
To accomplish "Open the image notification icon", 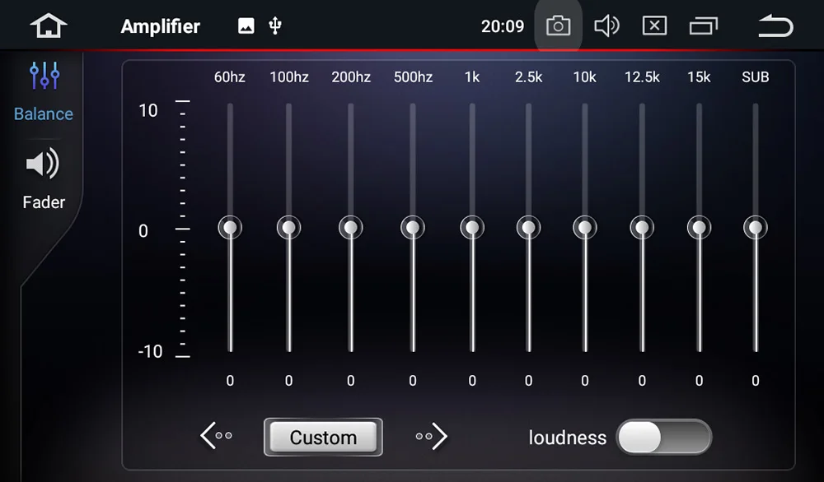I will tap(246, 25).
